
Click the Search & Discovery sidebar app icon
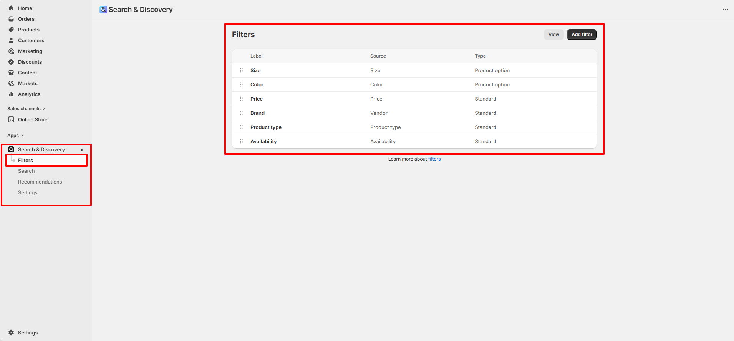11,149
